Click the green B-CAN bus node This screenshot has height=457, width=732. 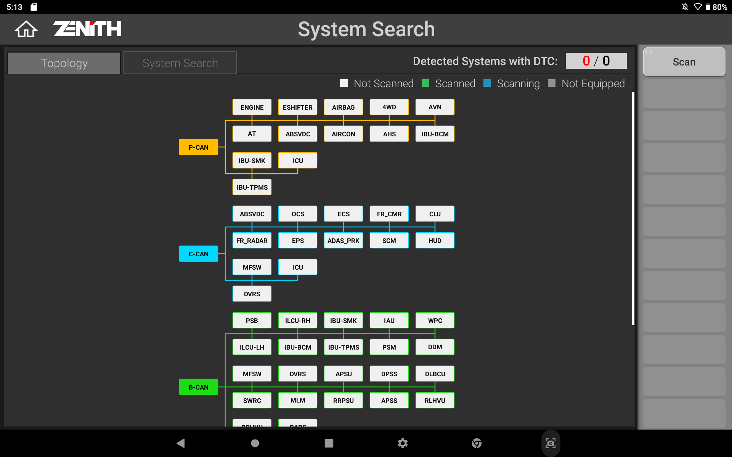click(198, 387)
